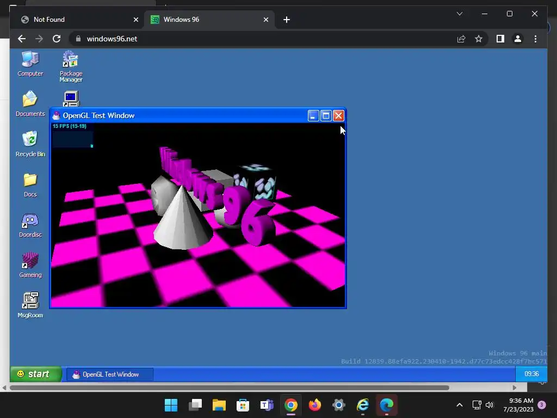This screenshot has width=557, height=418.
Task: Open network status tray icon
Action: [476, 405]
